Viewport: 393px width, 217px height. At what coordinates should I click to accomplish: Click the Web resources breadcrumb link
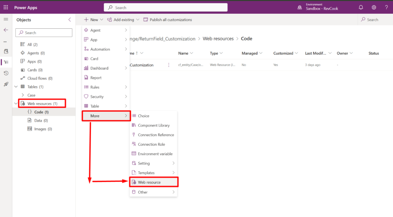click(218, 39)
